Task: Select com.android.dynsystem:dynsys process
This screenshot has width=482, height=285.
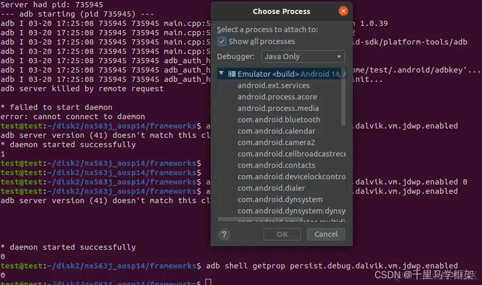Action: pos(292,211)
